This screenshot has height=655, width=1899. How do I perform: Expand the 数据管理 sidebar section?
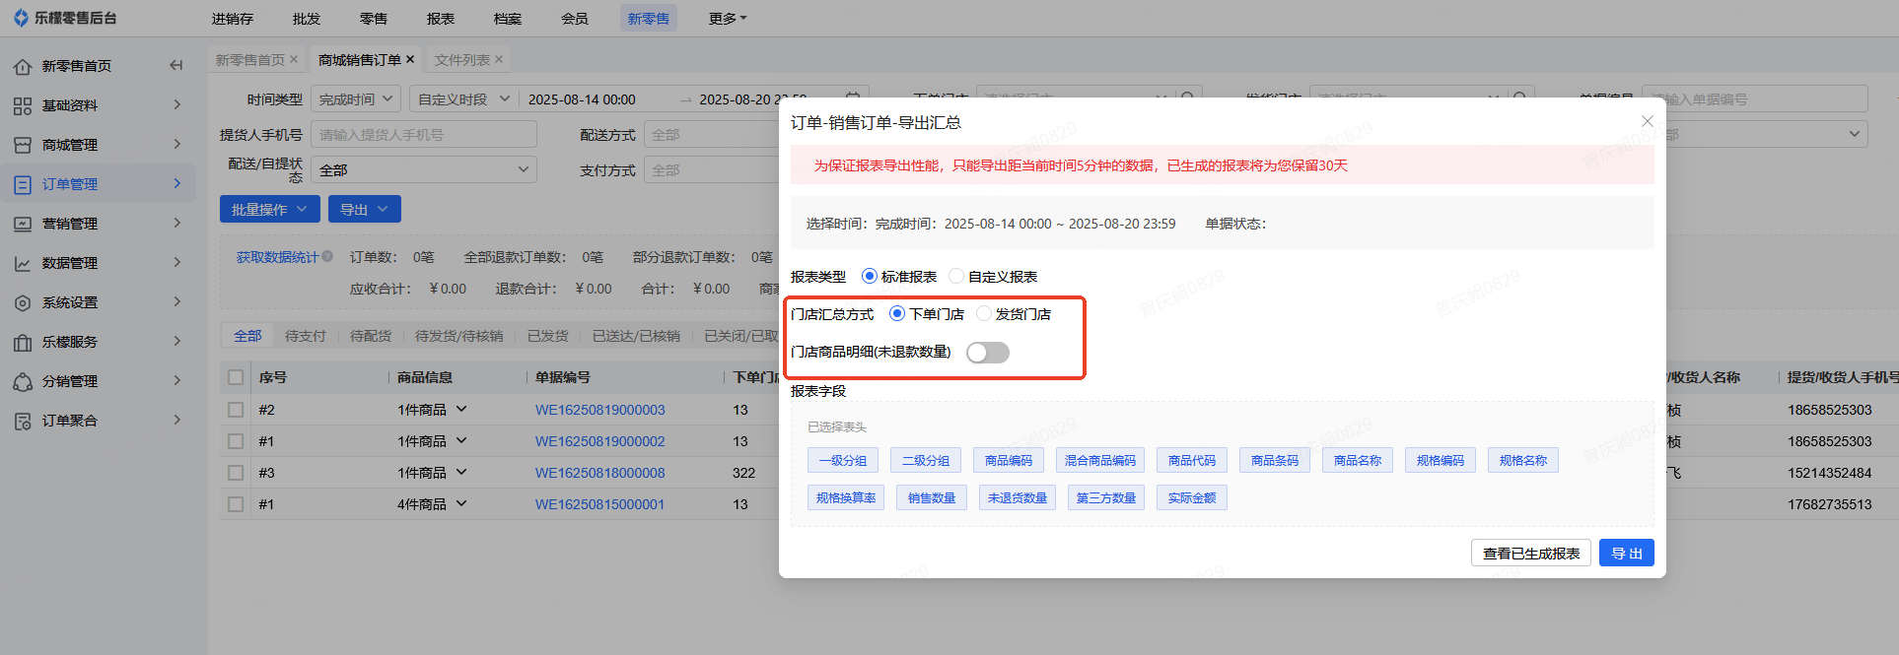177,262
